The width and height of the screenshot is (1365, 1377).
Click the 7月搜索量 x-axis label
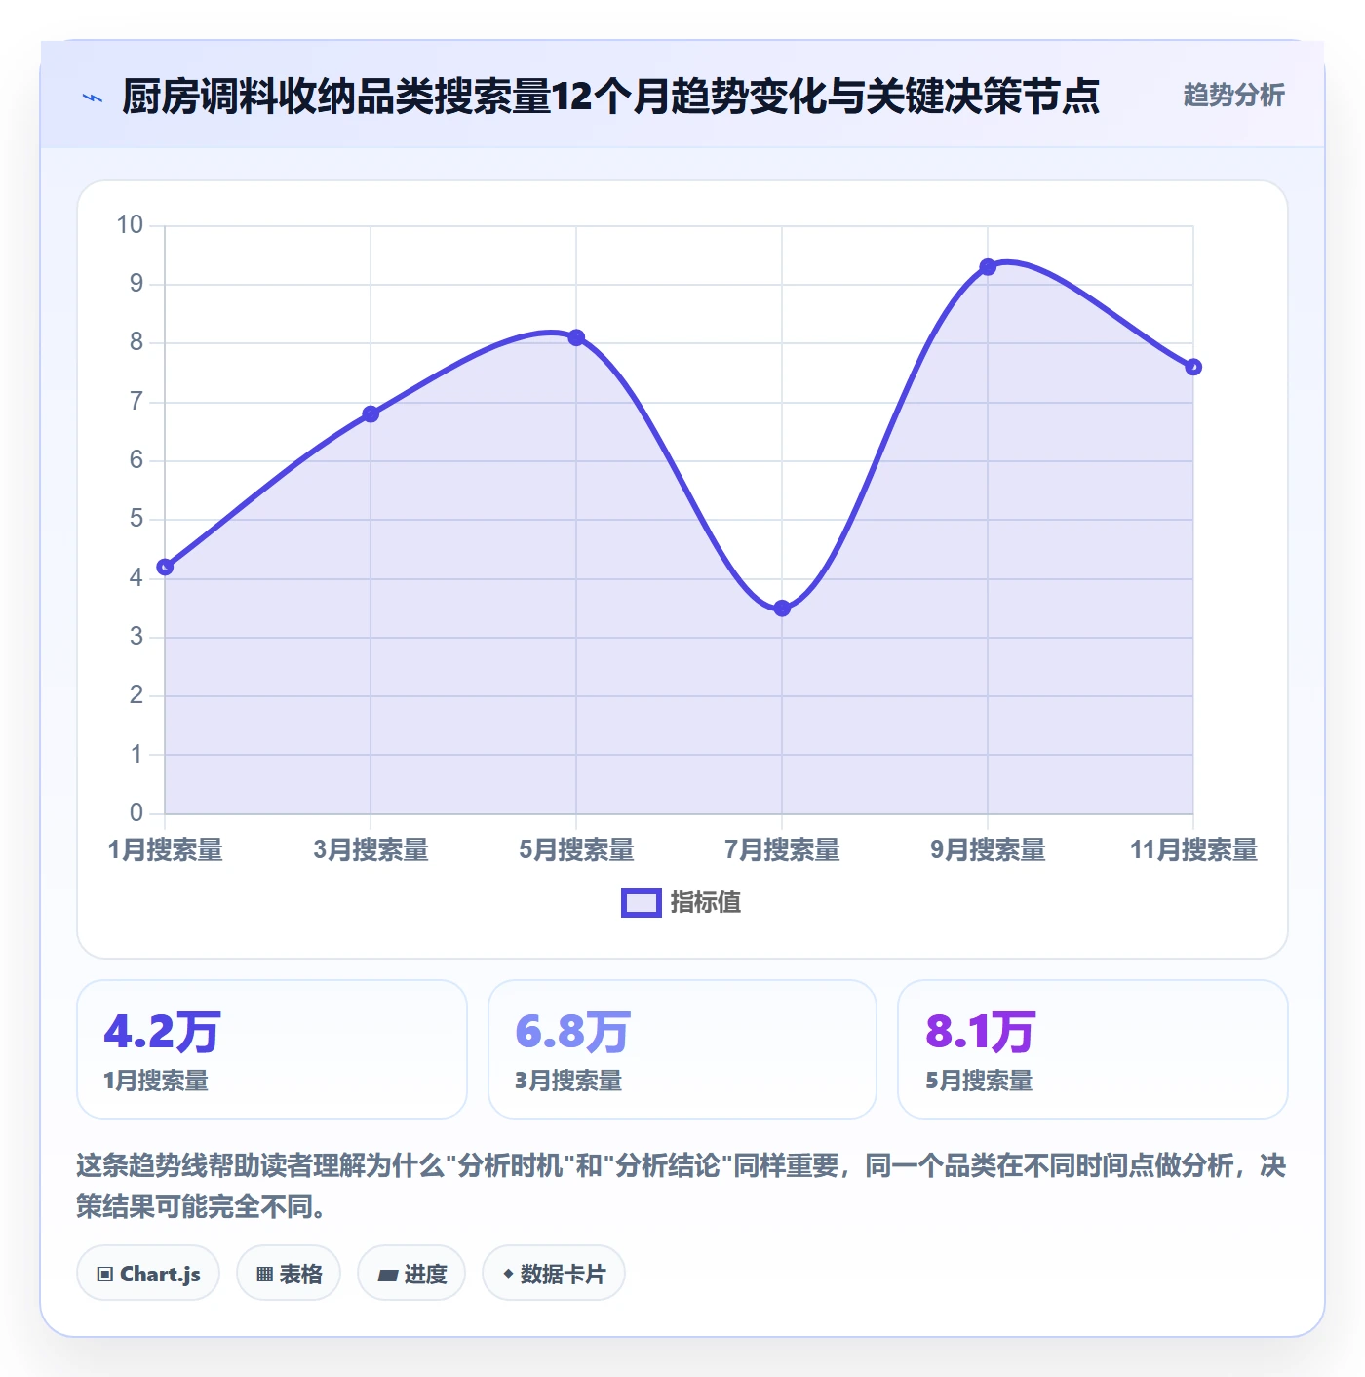click(x=782, y=850)
